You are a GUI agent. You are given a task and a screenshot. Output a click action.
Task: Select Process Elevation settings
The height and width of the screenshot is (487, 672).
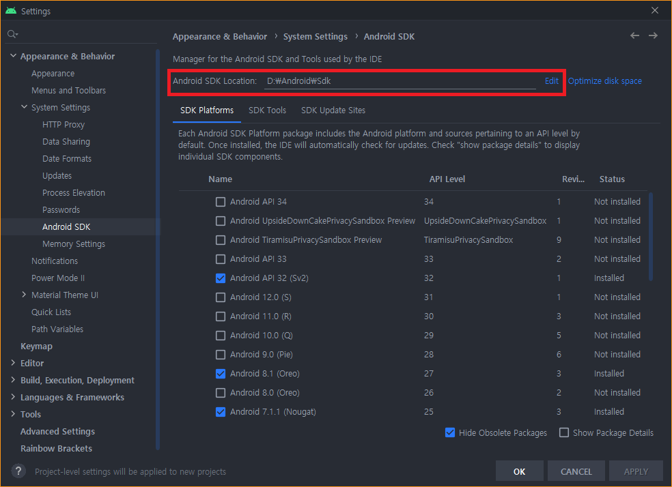(x=74, y=192)
